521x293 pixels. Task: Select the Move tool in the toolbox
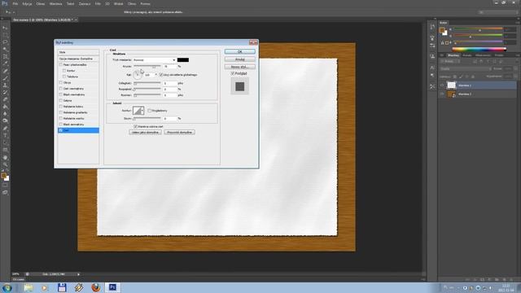coord(5,28)
